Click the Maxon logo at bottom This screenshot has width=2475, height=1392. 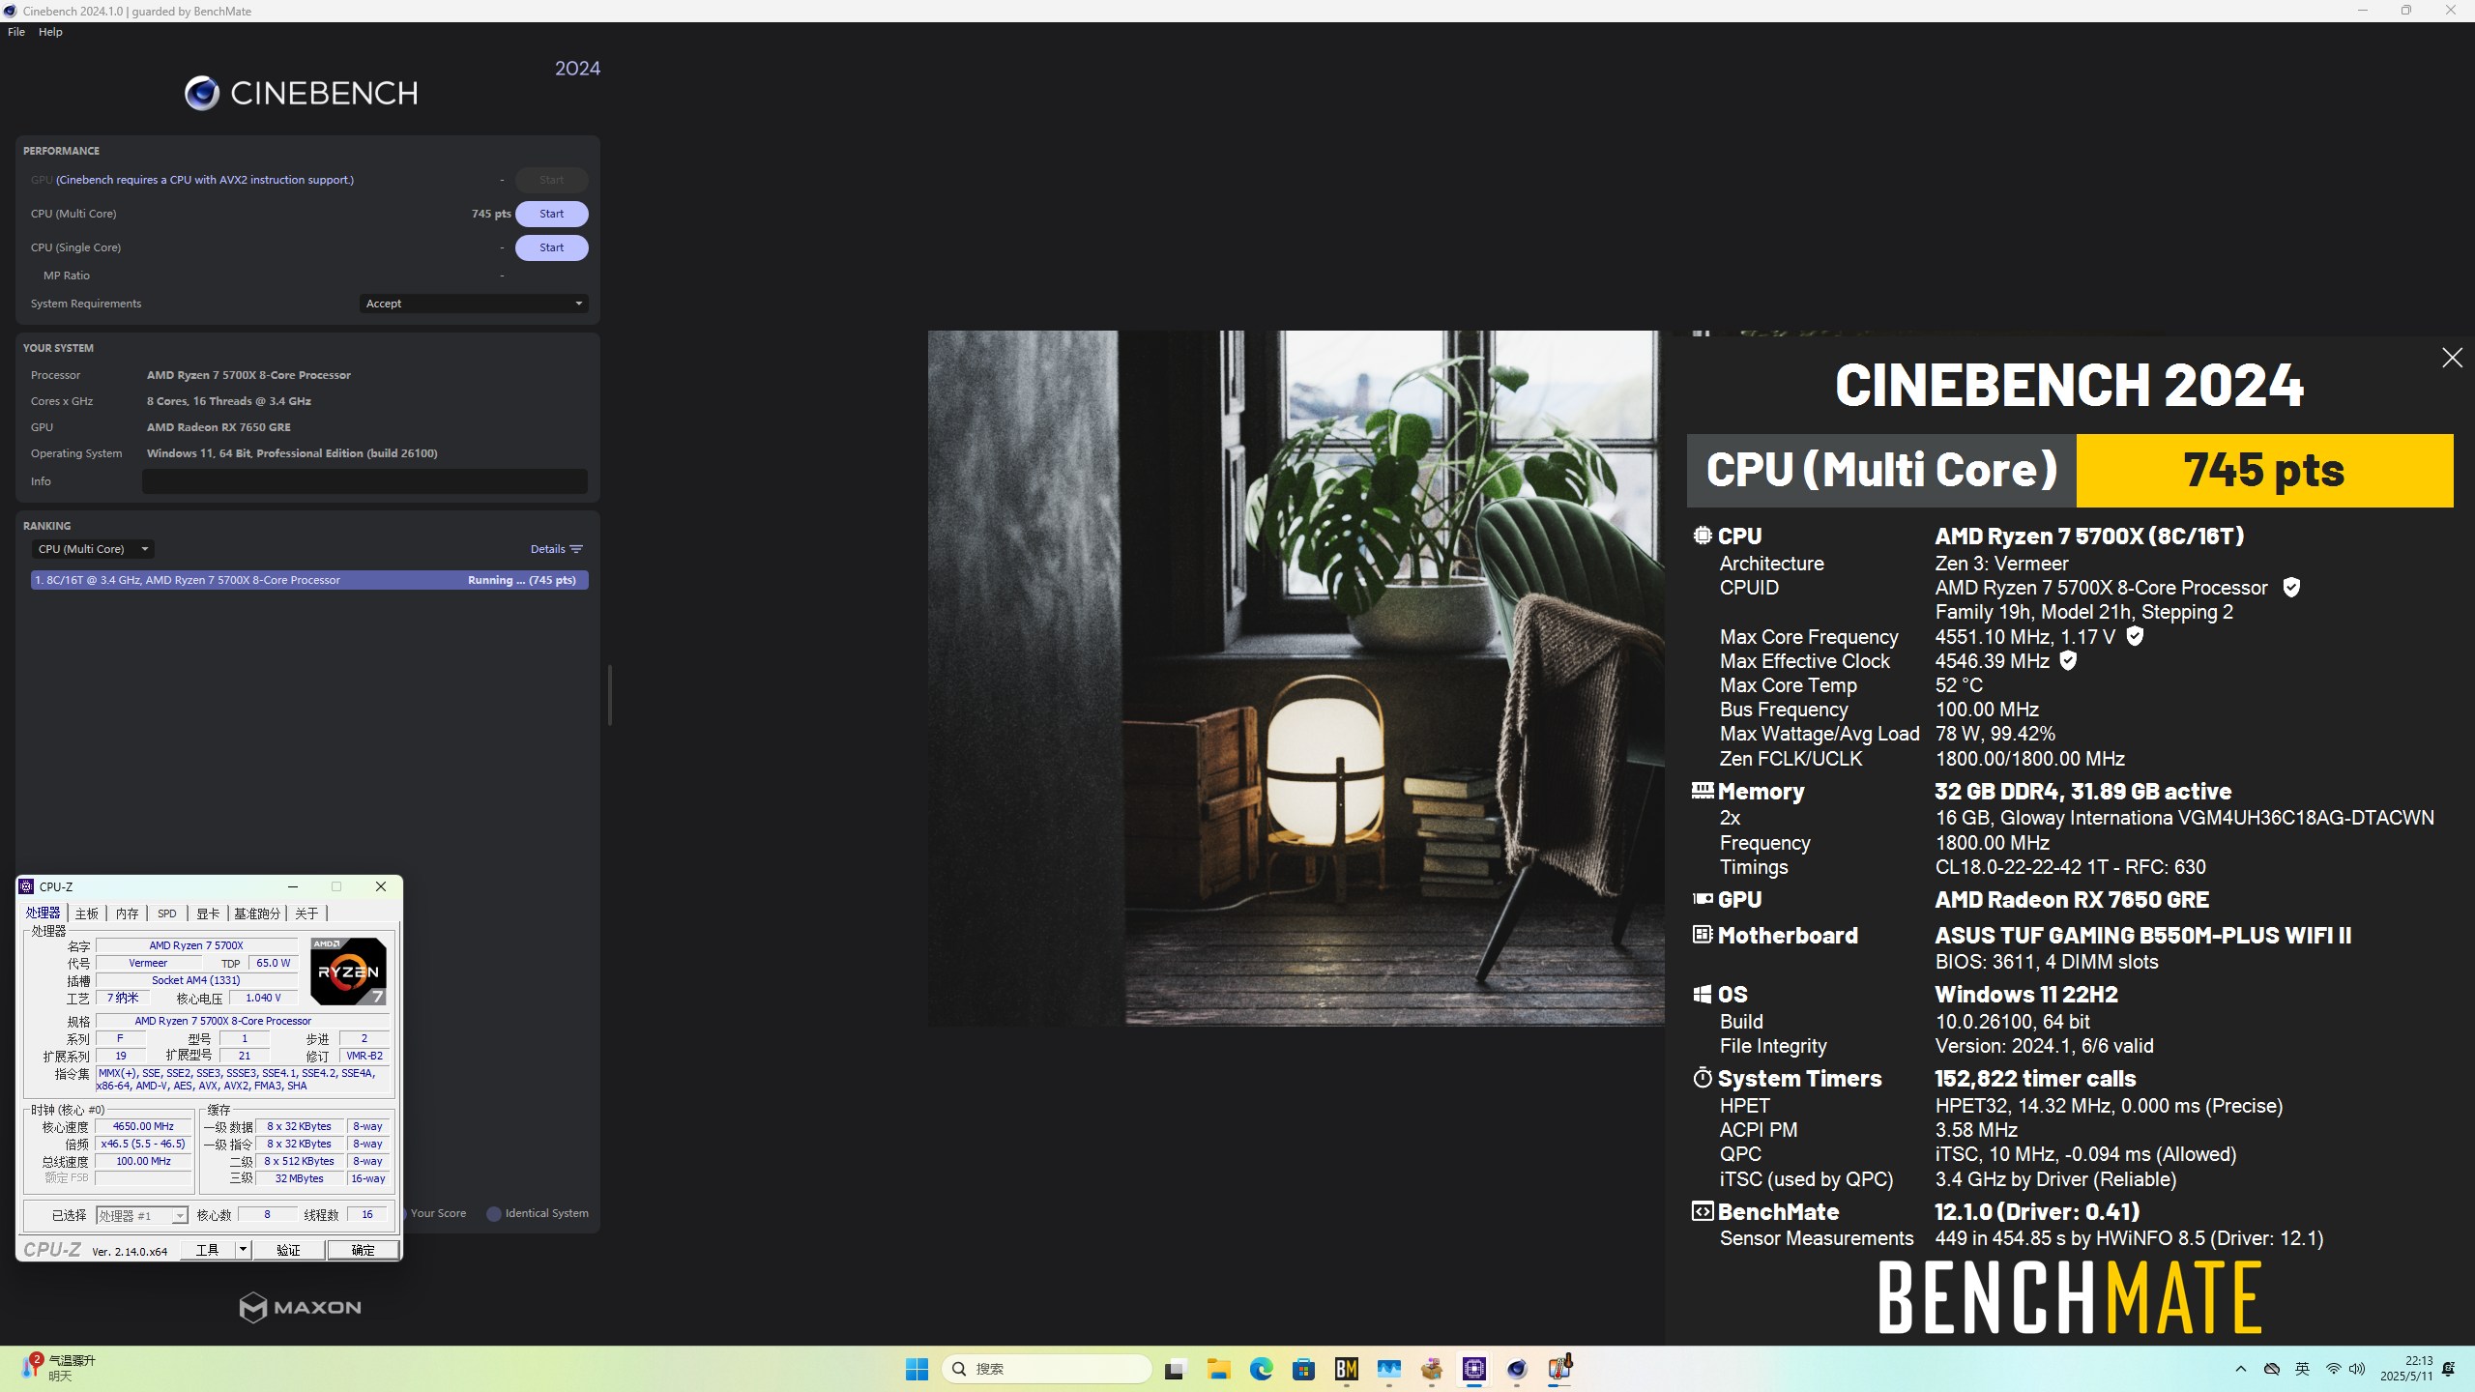[x=300, y=1307]
